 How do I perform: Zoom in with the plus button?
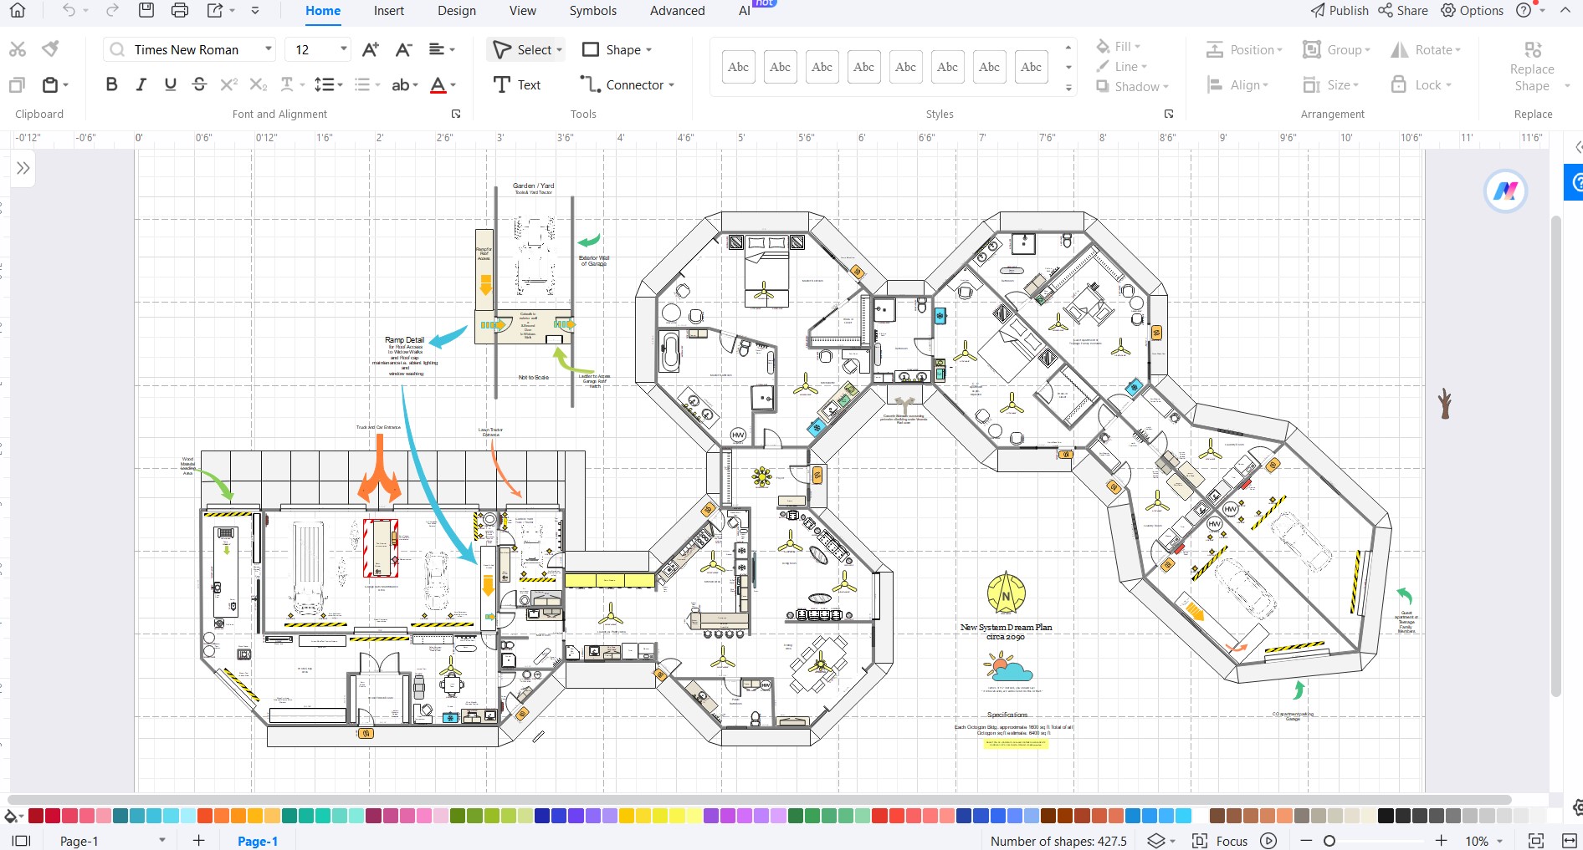pos(1441,841)
